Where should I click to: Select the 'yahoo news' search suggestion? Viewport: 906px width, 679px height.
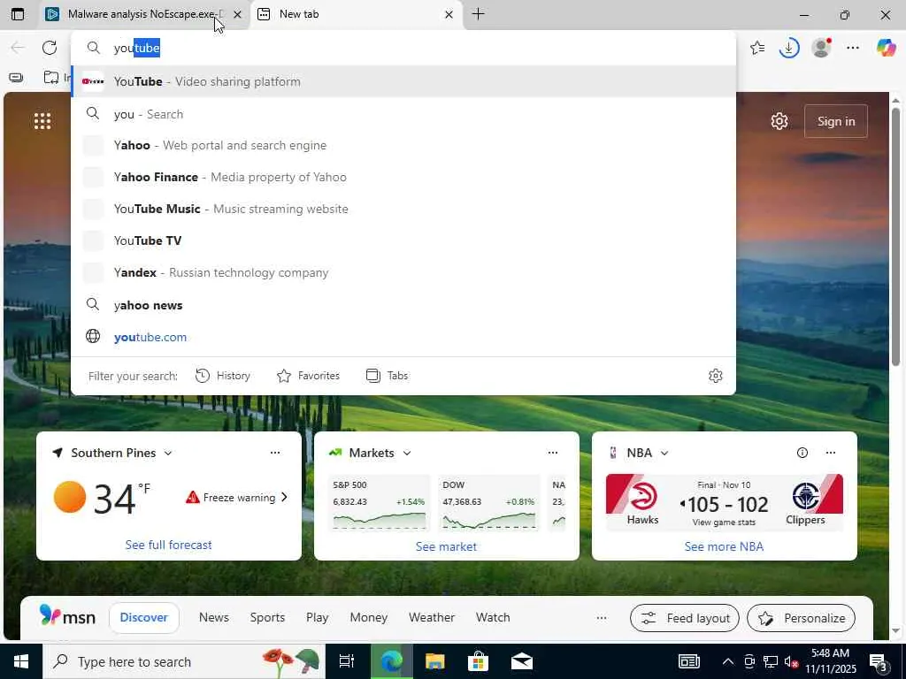coord(403,305)
